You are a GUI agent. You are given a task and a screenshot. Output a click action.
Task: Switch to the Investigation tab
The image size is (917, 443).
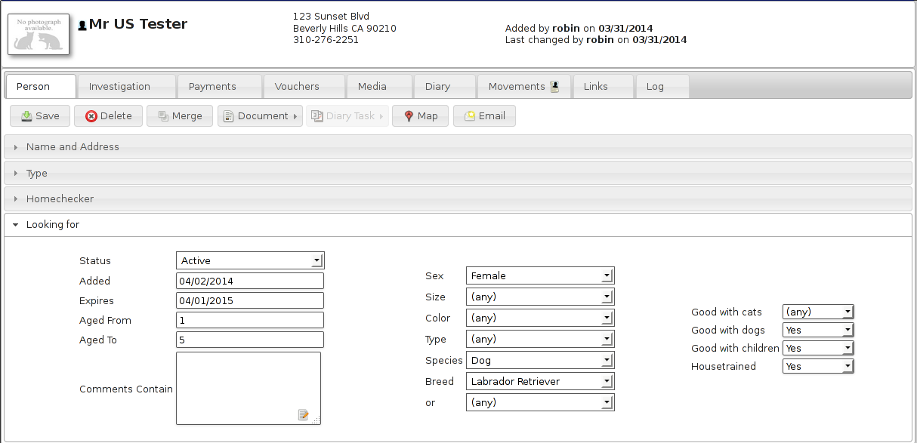pos(119,87)
